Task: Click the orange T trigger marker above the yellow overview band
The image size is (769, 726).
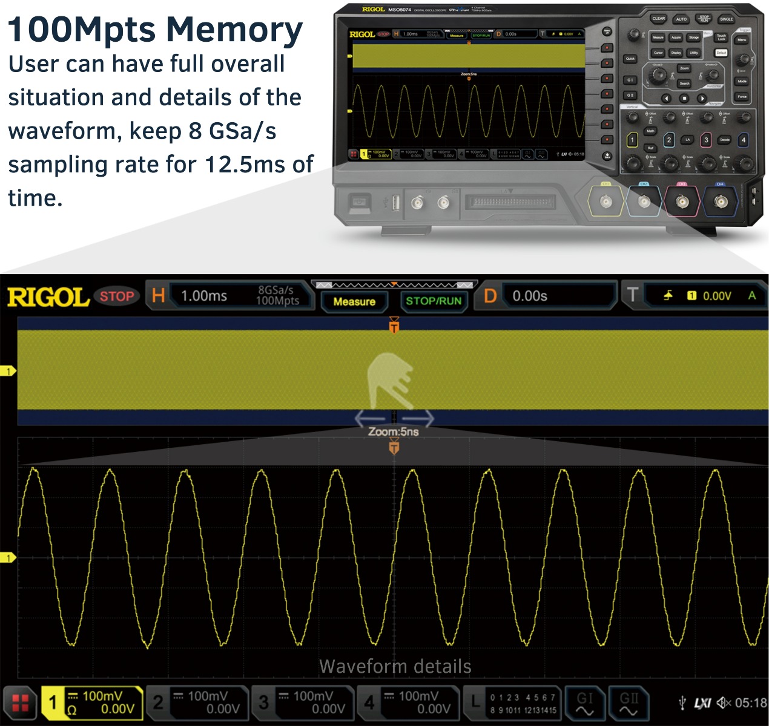Action: coord(394,325)
